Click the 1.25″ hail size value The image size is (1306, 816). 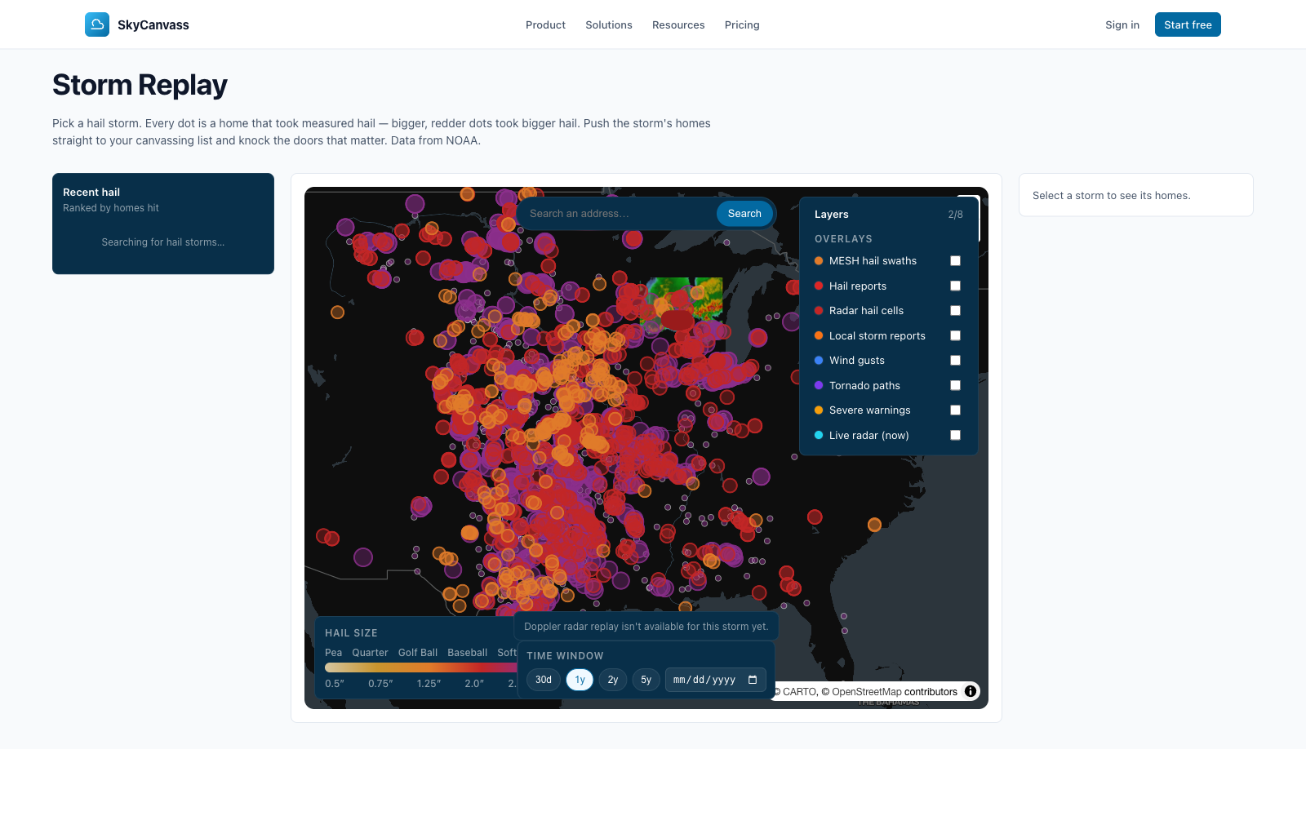[x=429, y=684]
